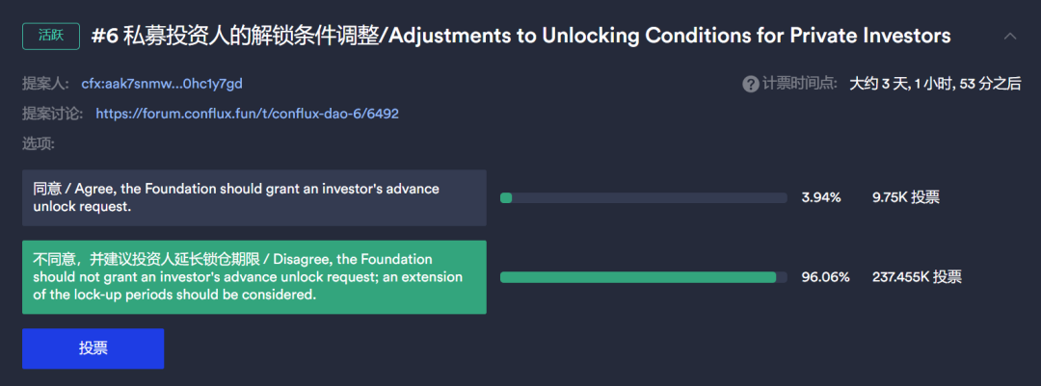Click the 选项 label
The image size is (1041, 386).
tap(39, 143)
